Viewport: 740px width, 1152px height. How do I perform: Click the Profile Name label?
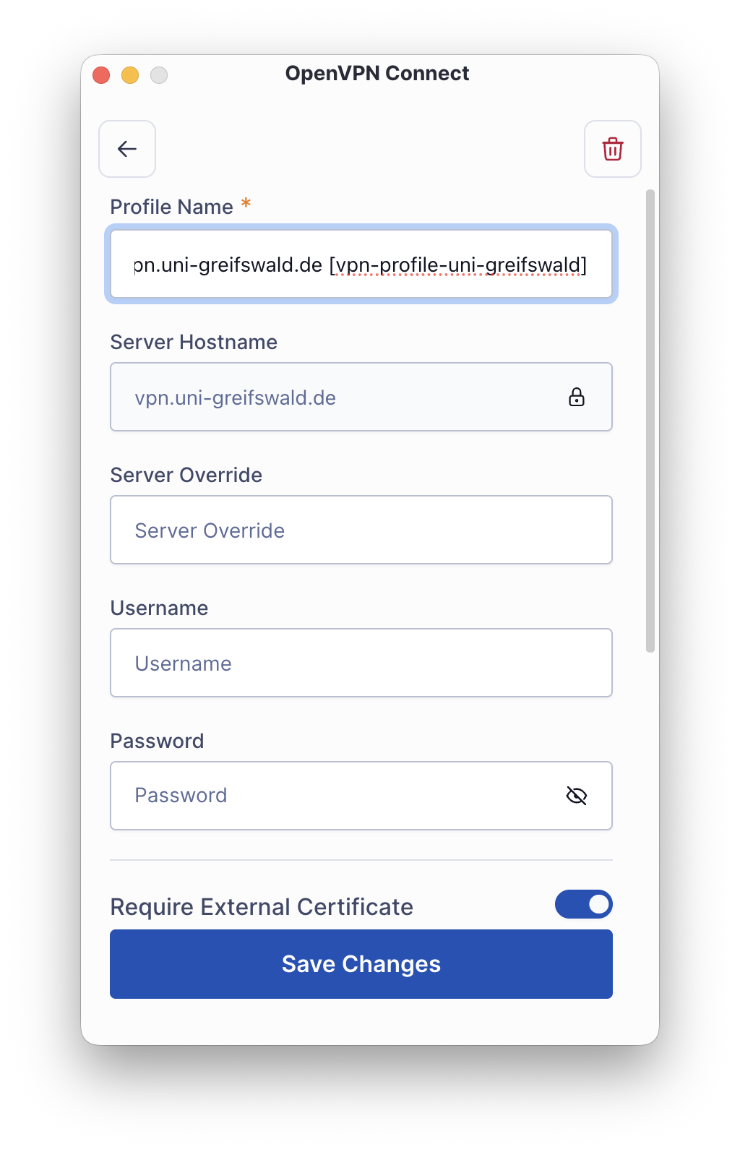pos(171,207)
